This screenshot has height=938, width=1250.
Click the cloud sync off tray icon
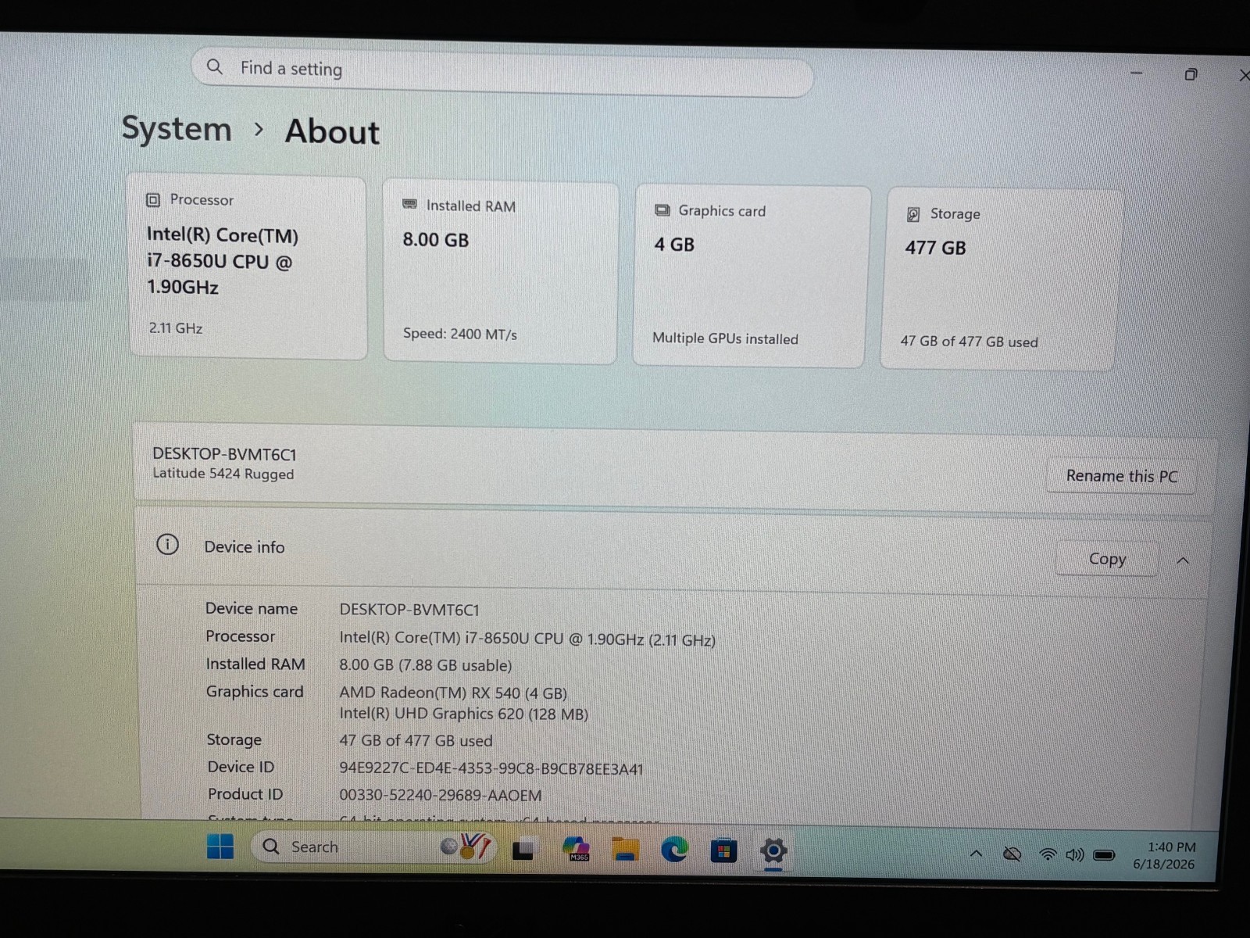coord(1012,854)
